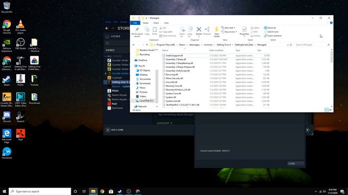Image resolution: width=348 pixels, height=195 pixels.
Task: Open Discord desktop shortcut
Action: click(7, 117)
